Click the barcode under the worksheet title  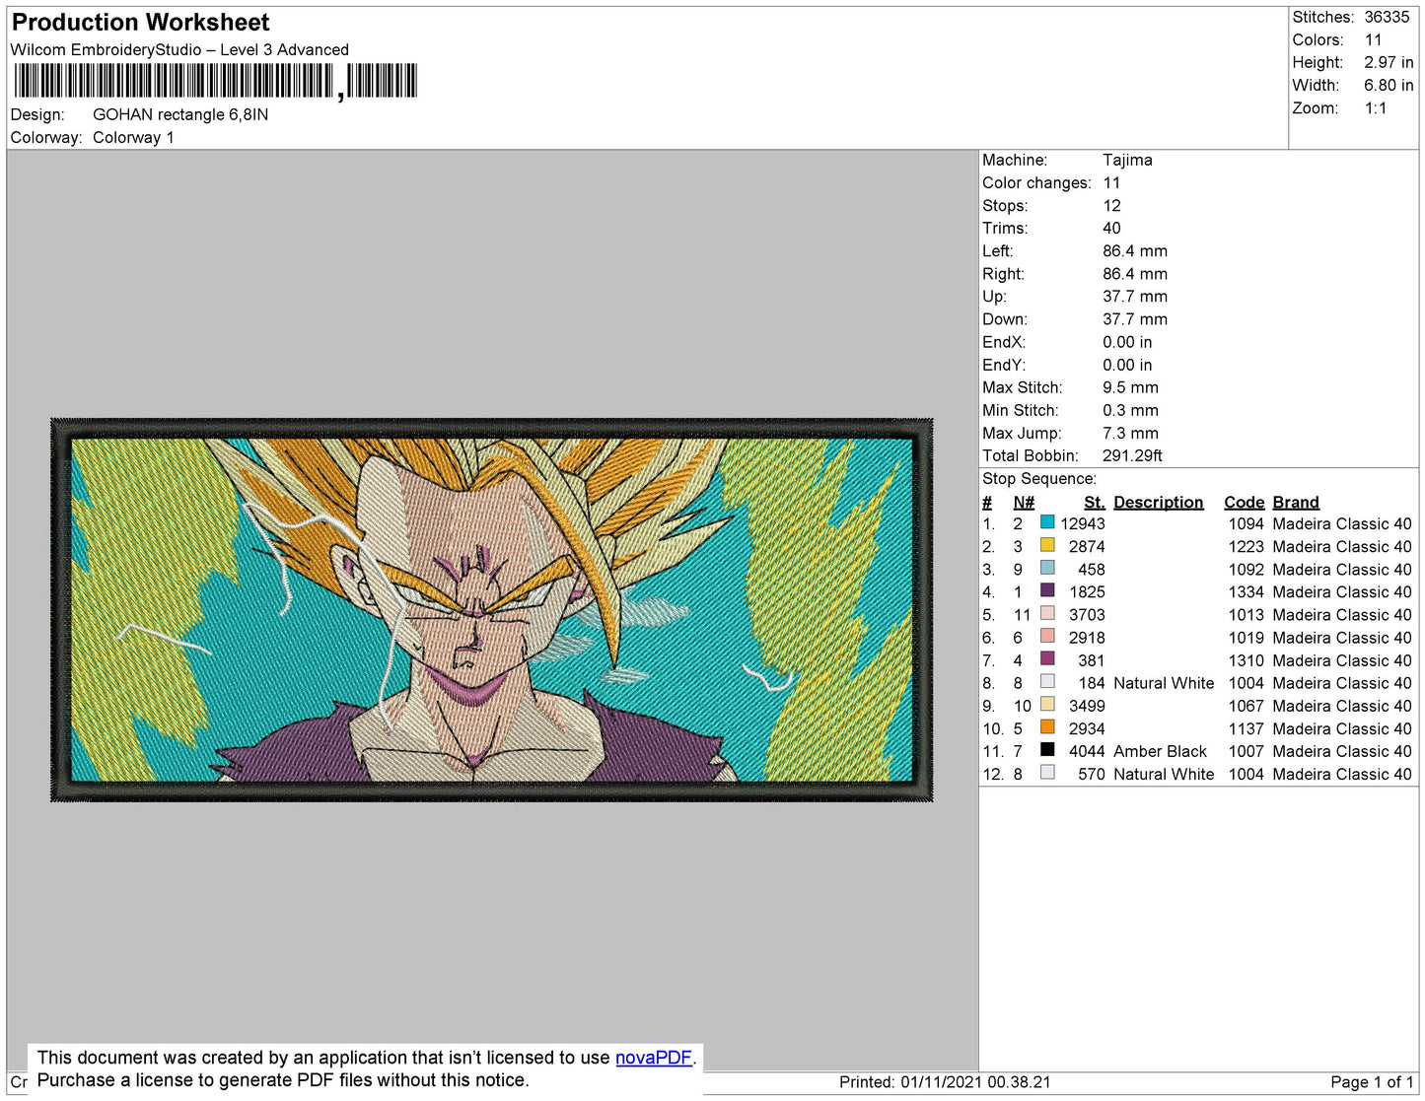(215, 81)
